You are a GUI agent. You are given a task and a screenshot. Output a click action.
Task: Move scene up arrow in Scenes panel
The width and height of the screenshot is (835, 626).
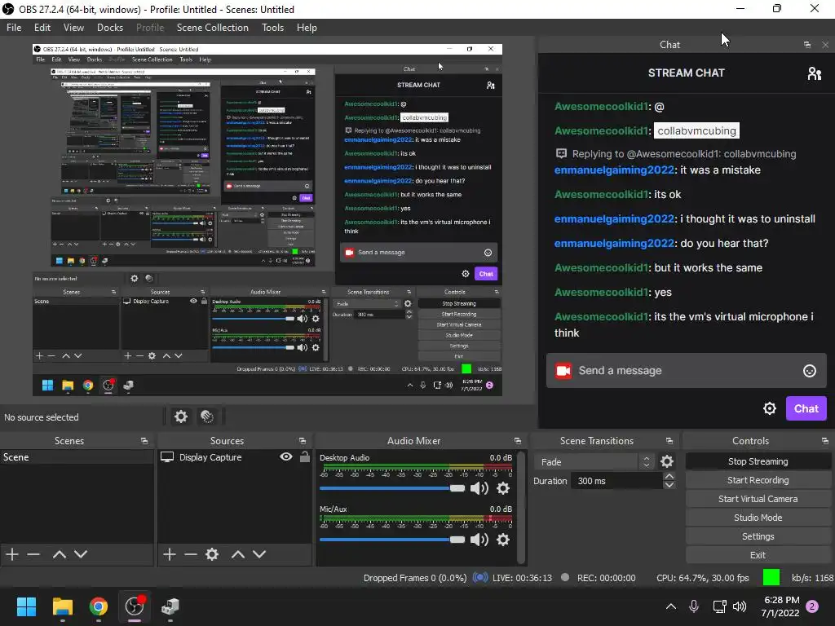(59, 554)
